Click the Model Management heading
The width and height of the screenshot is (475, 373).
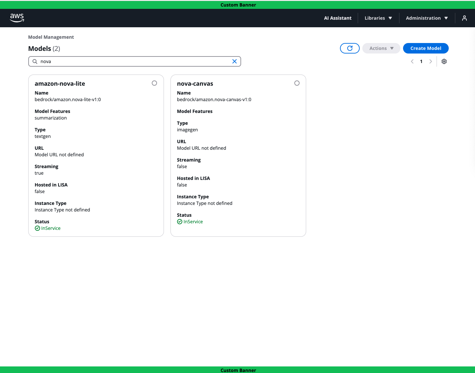pos(51,37)
